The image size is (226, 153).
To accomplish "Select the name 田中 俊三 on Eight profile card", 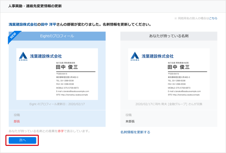I will pos(67,67).
